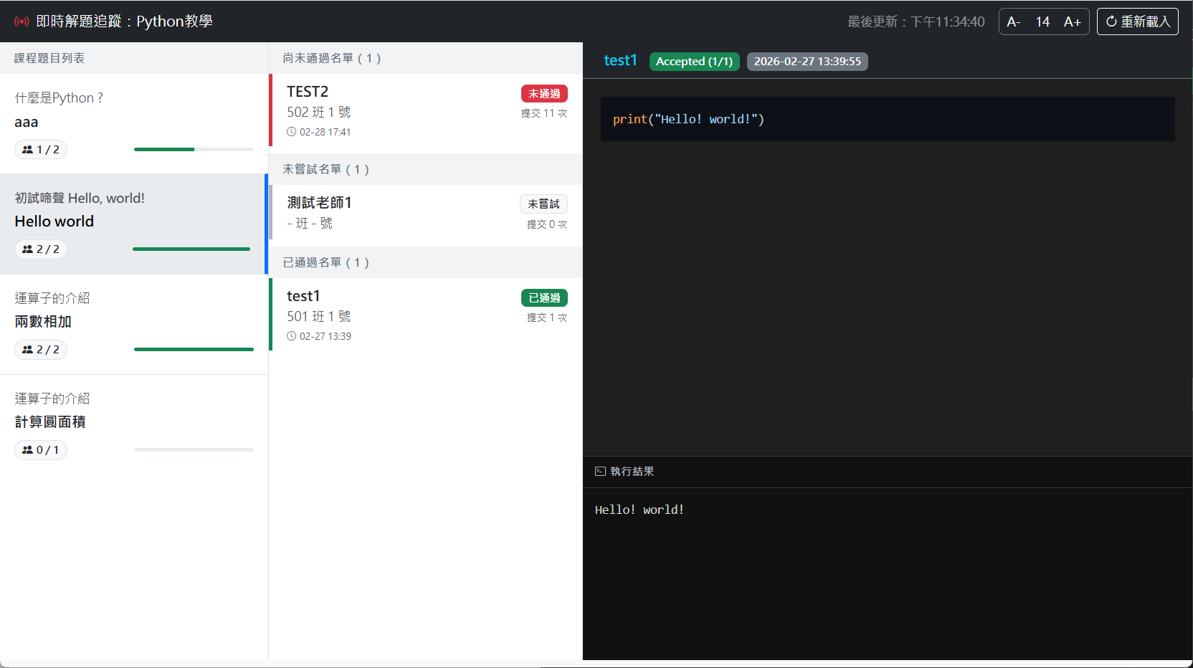Click the terminal icon beside 執行結果
Image resolution: width=1193 pixels, height=668 pixels.
(x=600, y=472)
